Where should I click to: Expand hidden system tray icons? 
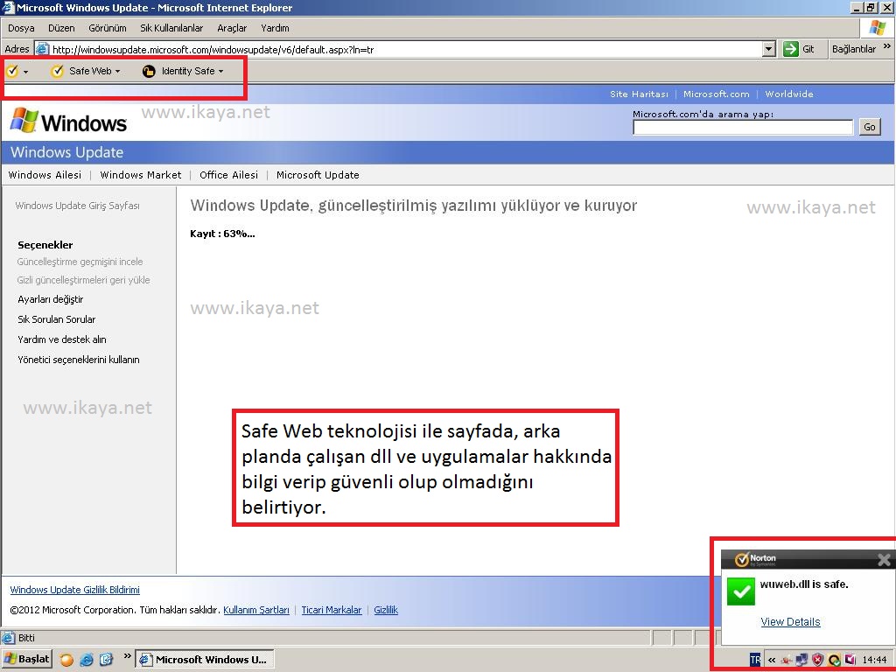coord(772,660)
